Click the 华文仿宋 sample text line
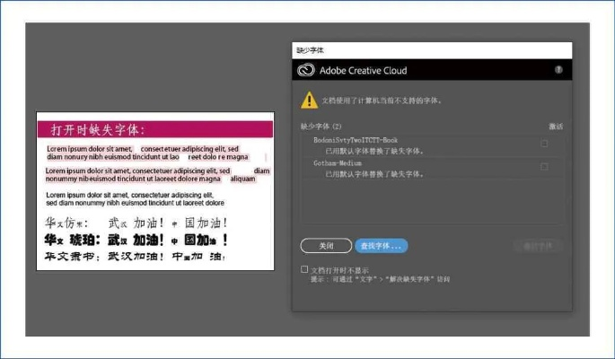The height and width of the screenshot is (359, 615). [x=135, y=222]
